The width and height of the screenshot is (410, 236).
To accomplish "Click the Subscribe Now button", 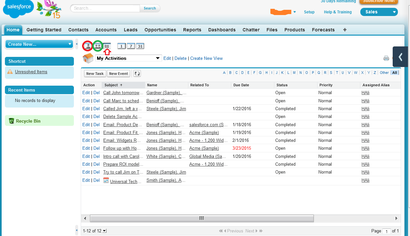I will pyautogui.click(x=379, y=1).
